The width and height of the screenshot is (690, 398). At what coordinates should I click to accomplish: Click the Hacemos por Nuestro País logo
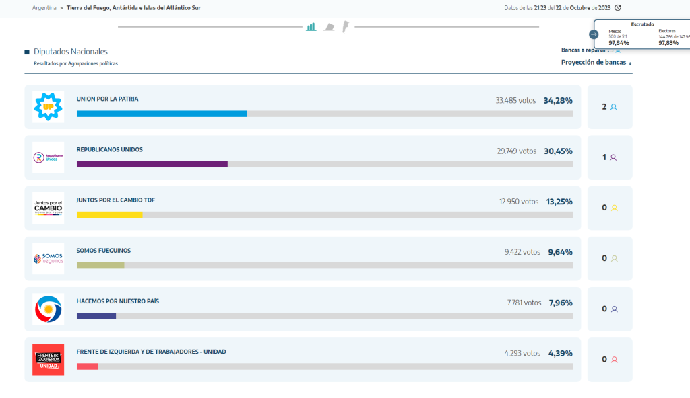[x=49, y=309]
